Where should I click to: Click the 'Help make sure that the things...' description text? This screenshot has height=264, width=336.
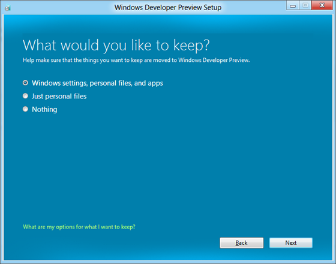136,60
